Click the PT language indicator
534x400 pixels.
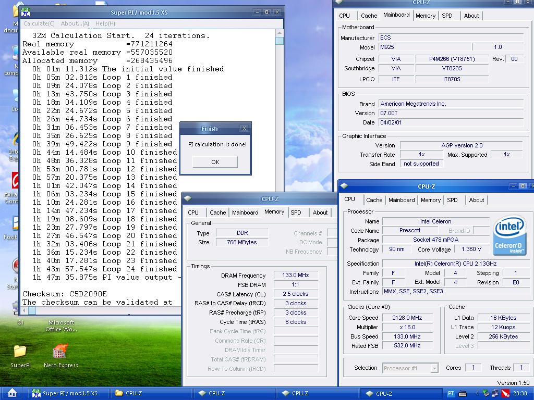point(451,394)
